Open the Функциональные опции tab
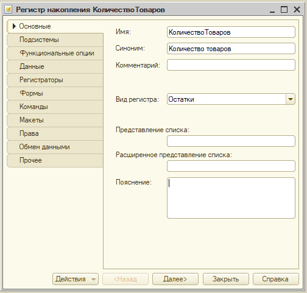This screenshot has height=293, width=307. 55,53
